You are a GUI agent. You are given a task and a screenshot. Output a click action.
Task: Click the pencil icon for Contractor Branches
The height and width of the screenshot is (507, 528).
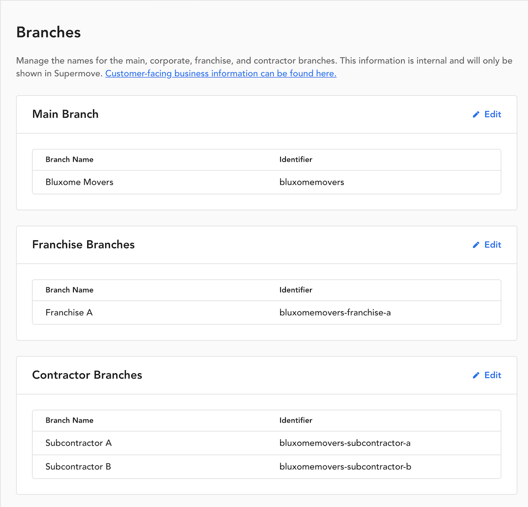point(476,375)
